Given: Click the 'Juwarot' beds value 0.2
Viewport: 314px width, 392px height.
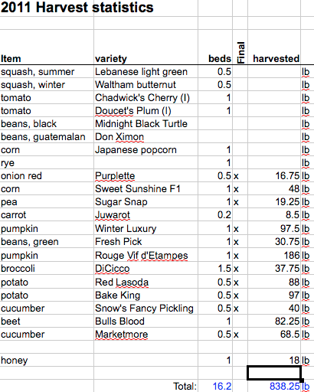Looking at the screenshot, I should click(x=224, y=215).
